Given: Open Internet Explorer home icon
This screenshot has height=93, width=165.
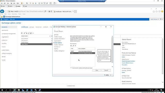Looking at the screenshot, I should (x=154, y=11).
